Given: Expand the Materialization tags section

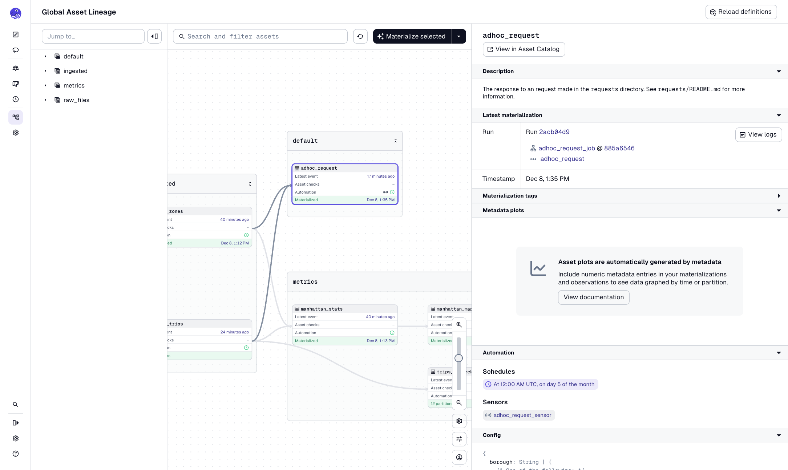Looking at the screenshot, I should (779, 196).
